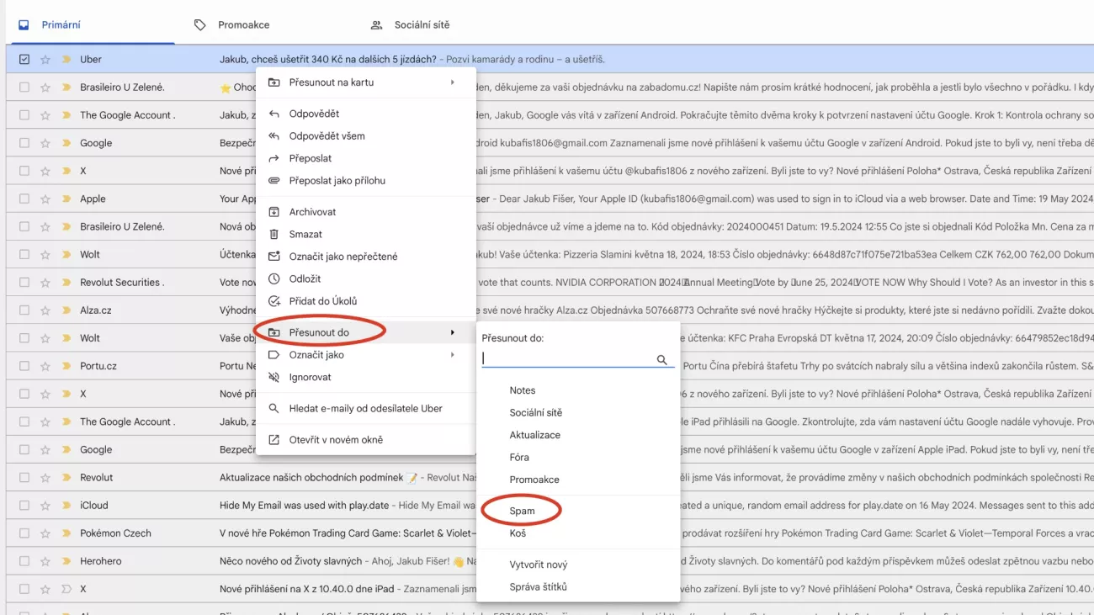Choose Spam from the move-to list
This screenshot has width=1094, height=615.
(522, 511)
